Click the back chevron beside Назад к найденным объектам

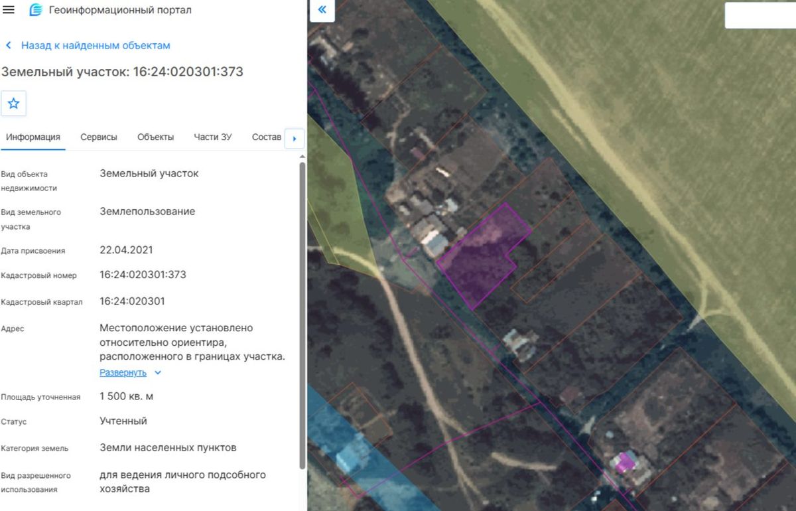point(9,45)
